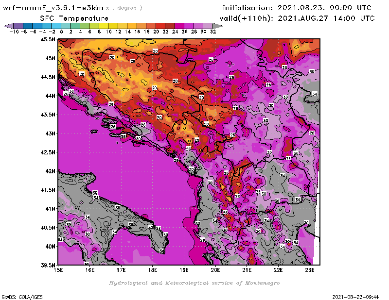Click the model title wrf-nmmE_v3.9.1-e3km

(53, 8)
